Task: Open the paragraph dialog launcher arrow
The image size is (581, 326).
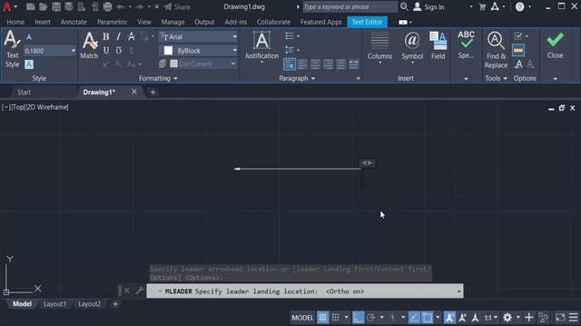Action: coord(358,79)
